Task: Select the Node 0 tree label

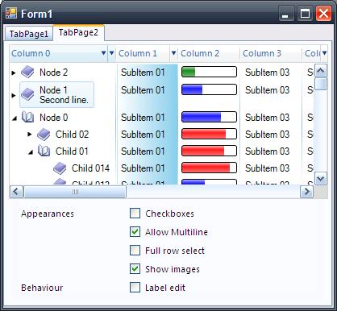Action: pyautogui.click(x=53, y=118)
